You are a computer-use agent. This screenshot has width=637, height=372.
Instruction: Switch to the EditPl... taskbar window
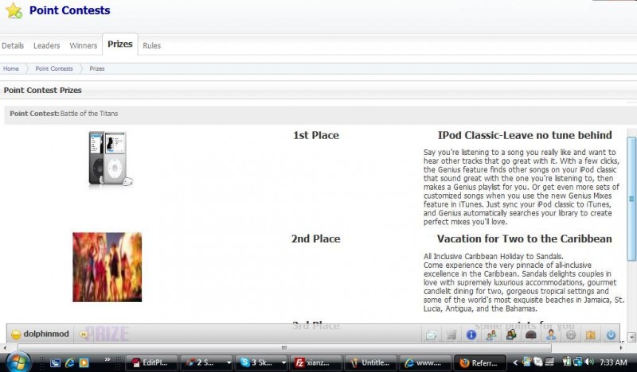(x=151, y=362)
